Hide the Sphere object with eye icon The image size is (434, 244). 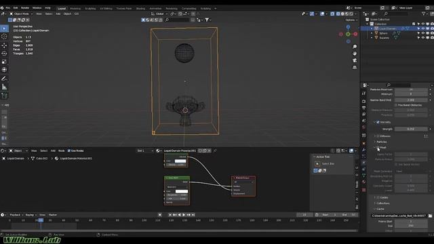[423, 33]
